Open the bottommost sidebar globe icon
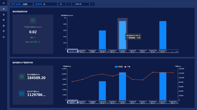 click(x=4, y=37)
